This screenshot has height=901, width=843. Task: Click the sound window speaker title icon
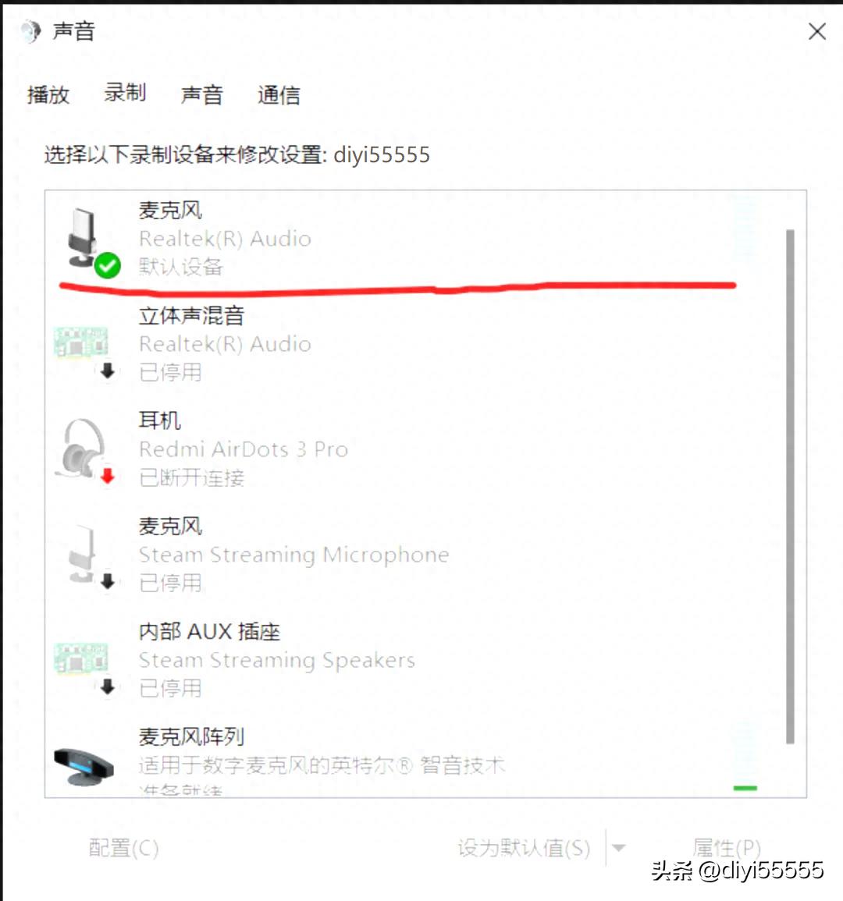(x=31, y=31)
